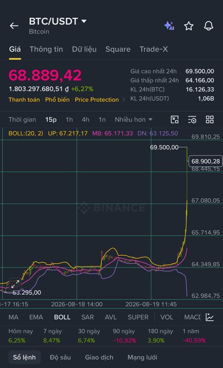Image resolution: width=223 pixels, height=368 pixels.
Task: Click the 2026-08-19 11:45 time axis label
Action: (151, 305)
